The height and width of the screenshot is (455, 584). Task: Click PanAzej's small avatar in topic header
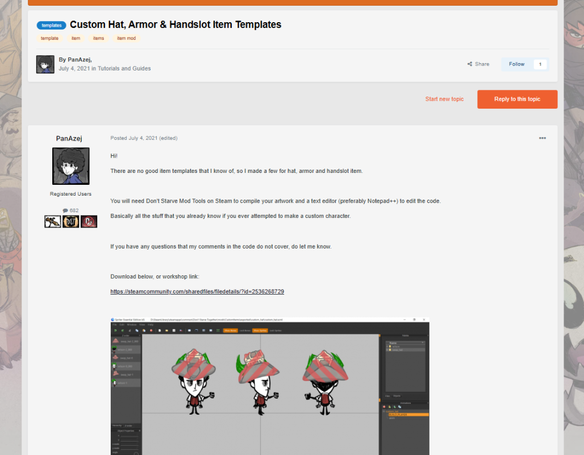tap(45, 64)
